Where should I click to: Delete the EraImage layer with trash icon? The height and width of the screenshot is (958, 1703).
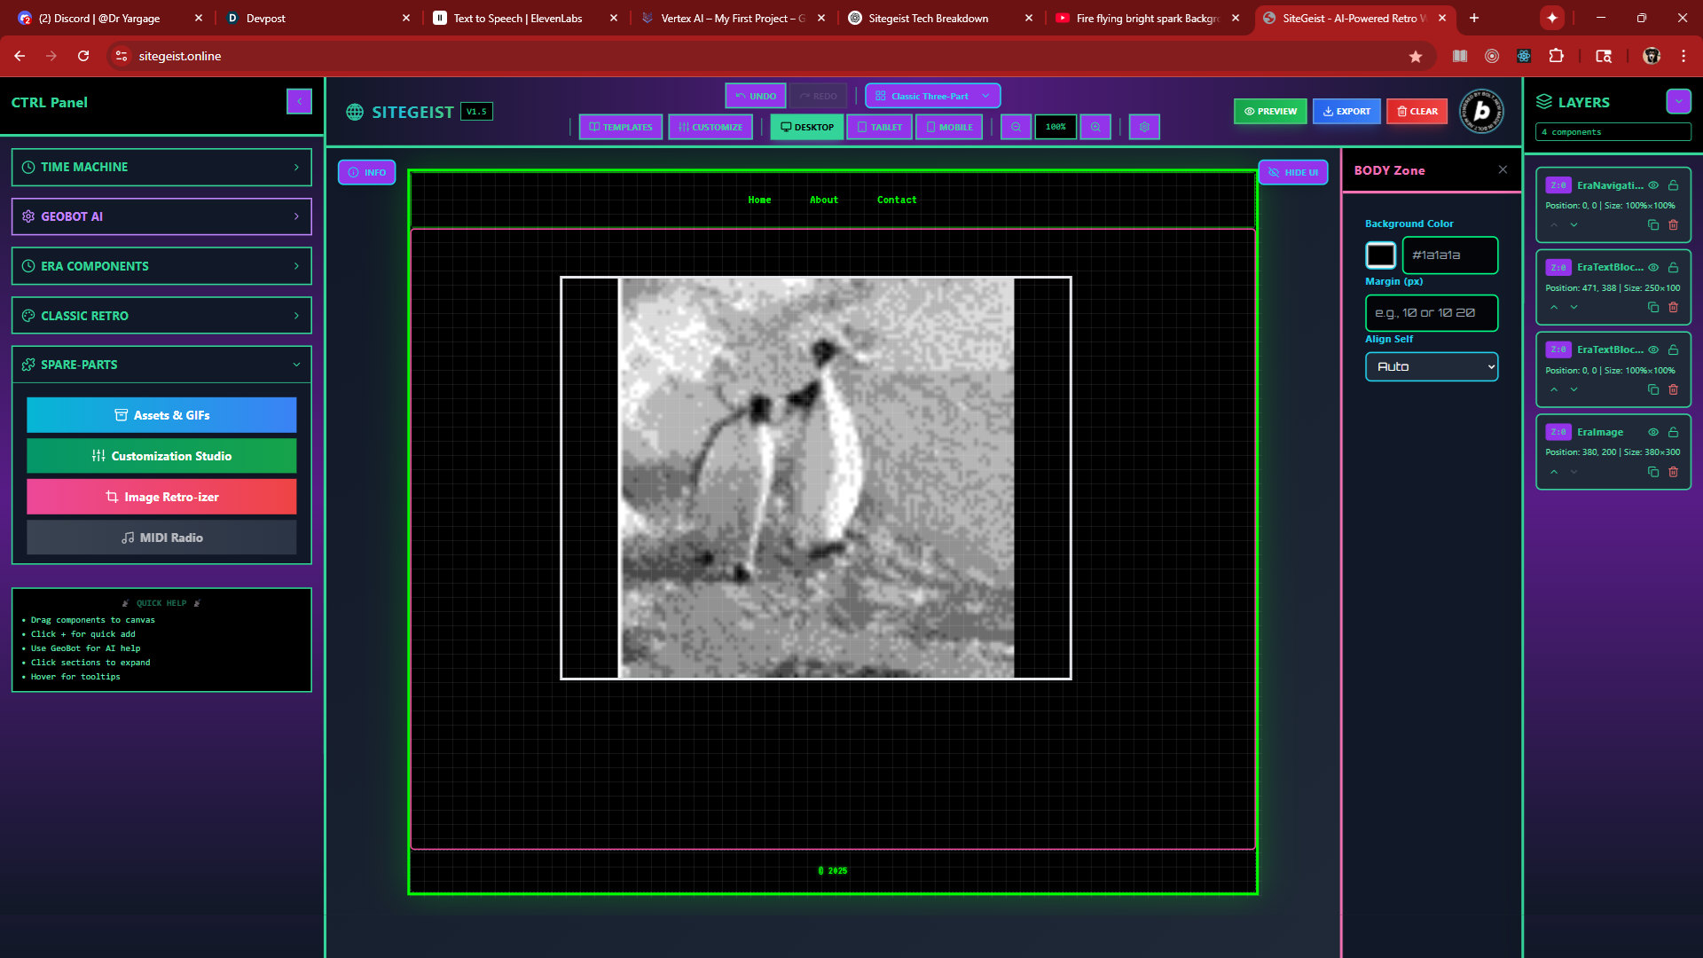1673,472
